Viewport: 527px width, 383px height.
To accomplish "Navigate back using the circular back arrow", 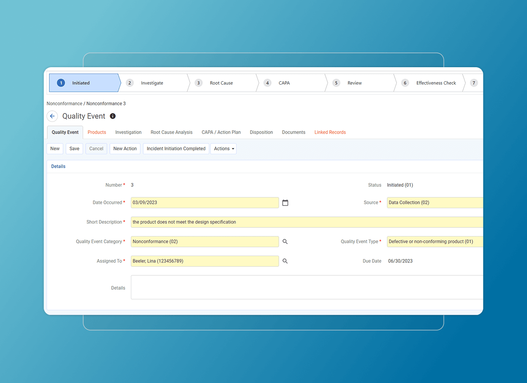I will (52, 116).
